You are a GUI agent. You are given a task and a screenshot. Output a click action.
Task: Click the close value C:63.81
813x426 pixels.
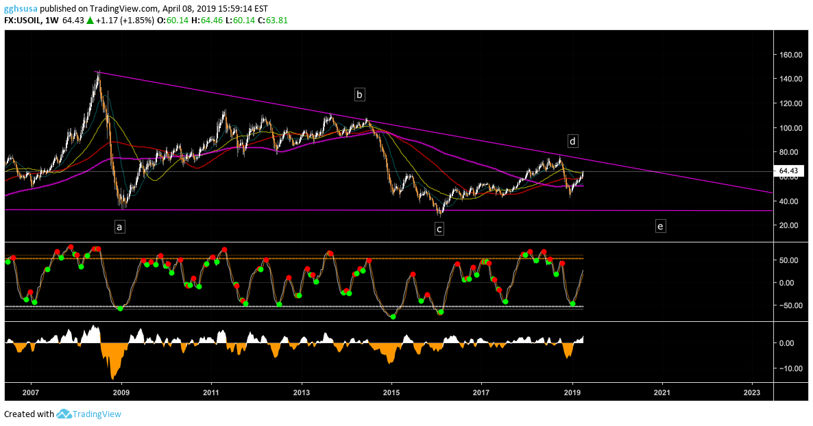pos(272,21)
